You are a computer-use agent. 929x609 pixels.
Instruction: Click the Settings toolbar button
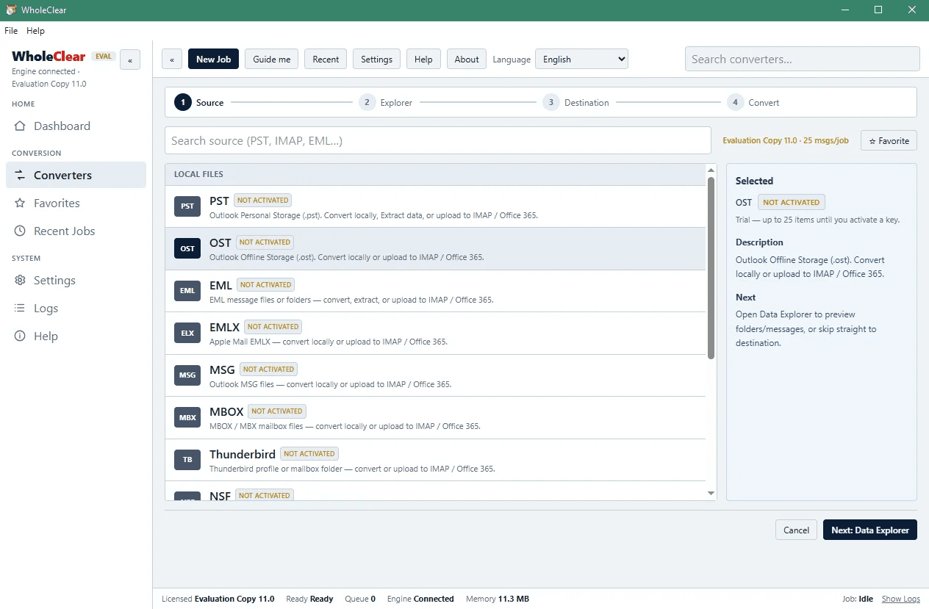pyautogui.click(x=376, y=60)
